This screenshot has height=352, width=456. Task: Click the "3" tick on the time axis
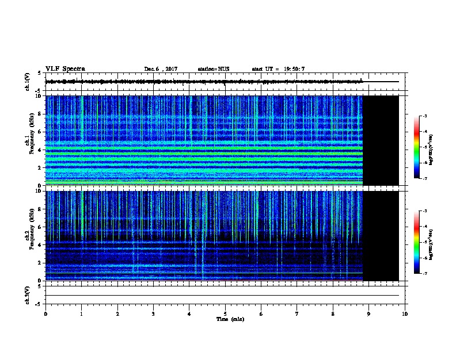[x=153, y=314]
